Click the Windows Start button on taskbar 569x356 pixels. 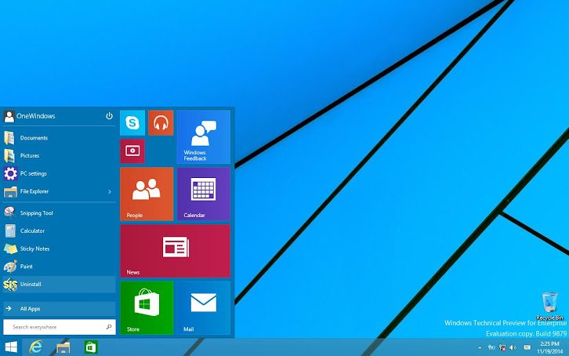(11, 347)
